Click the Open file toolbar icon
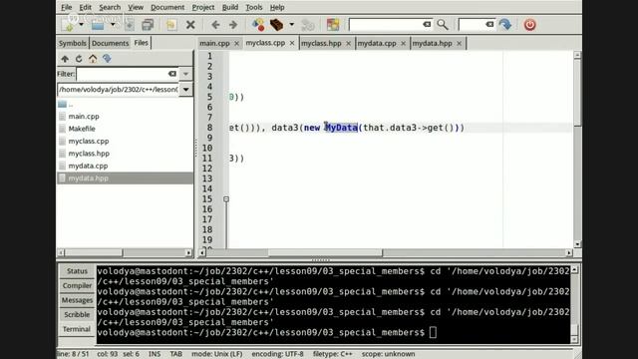Viewport: 638px width, 359px height. [98, 25]
